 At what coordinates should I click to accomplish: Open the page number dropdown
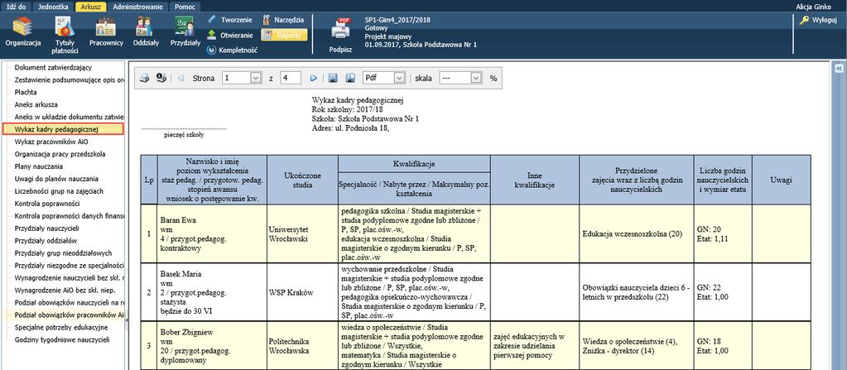pyautogui.click(x=256, y=78)
